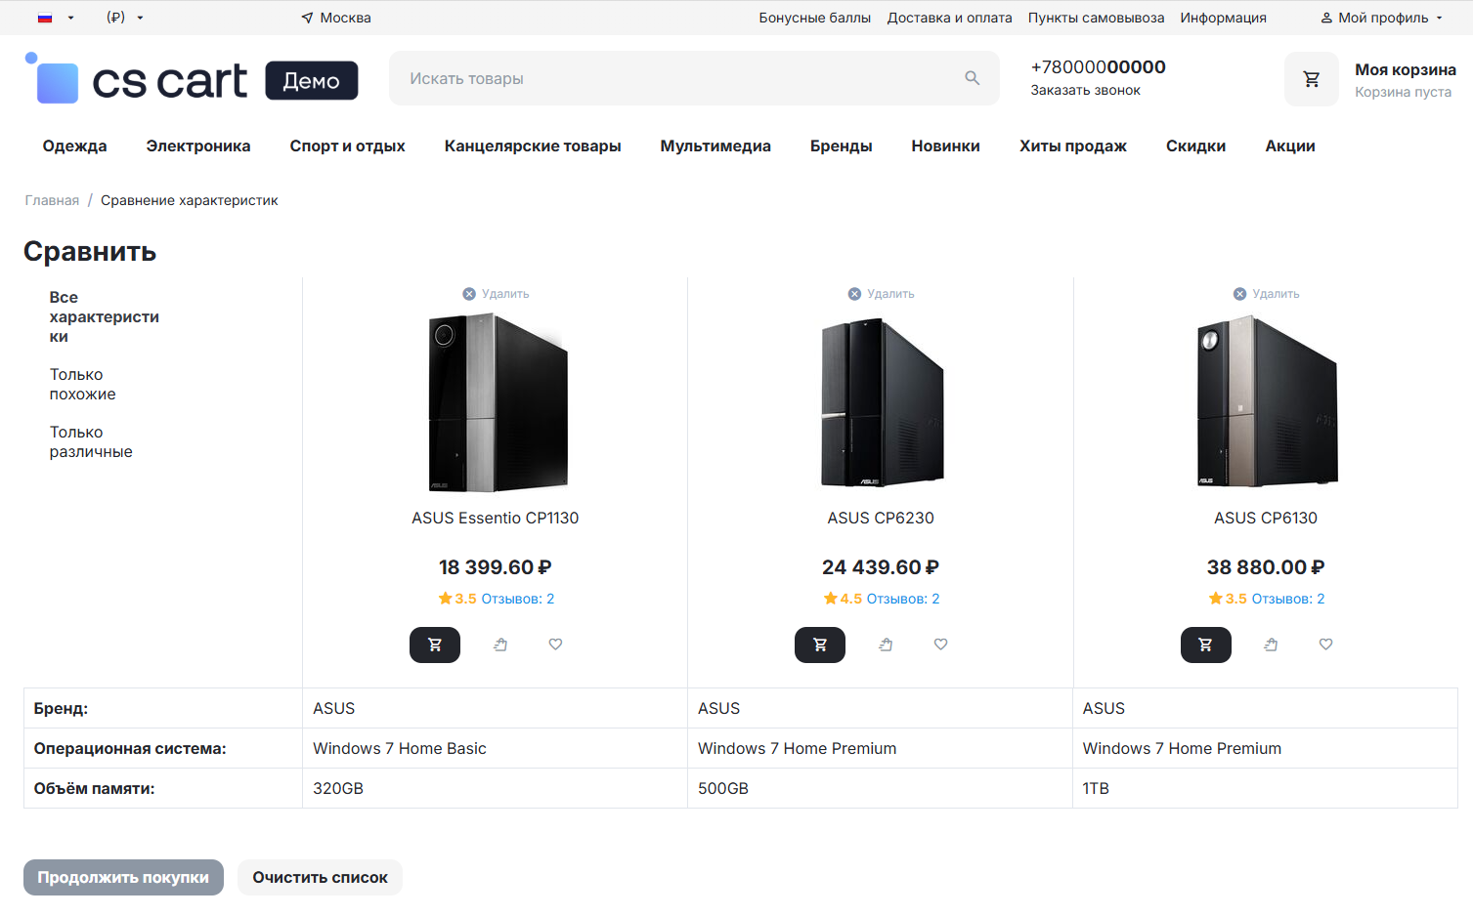Click the 1TB memory cell

[1265, 788]
